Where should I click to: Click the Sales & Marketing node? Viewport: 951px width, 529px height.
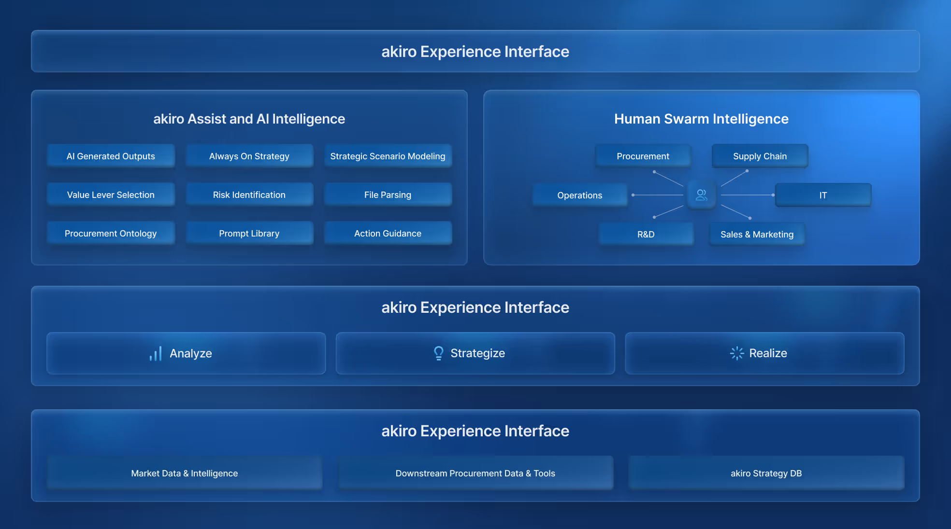pyautogui.click(x=757, y=234)
